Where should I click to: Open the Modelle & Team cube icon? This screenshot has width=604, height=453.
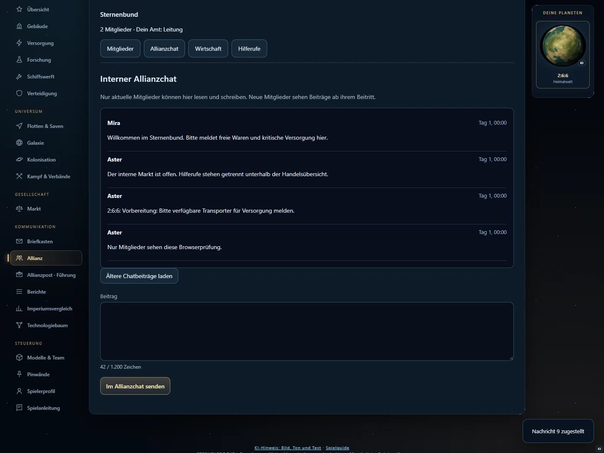19,357
